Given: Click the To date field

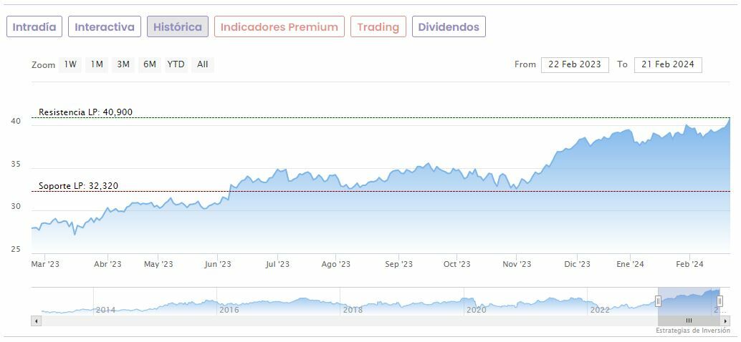Looking at the screenshot, I should [668, 64].
